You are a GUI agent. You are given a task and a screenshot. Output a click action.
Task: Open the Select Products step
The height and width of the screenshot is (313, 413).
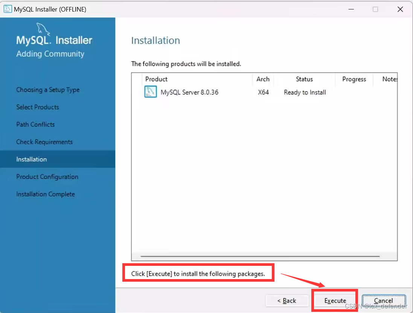tap(38, 107)
